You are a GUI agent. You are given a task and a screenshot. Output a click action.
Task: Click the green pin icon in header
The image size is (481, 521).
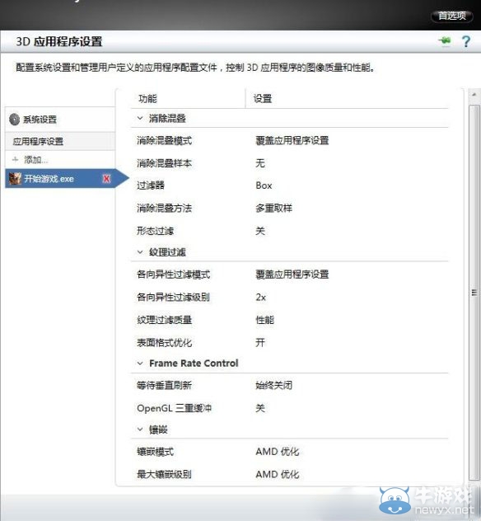click(445, 41)
